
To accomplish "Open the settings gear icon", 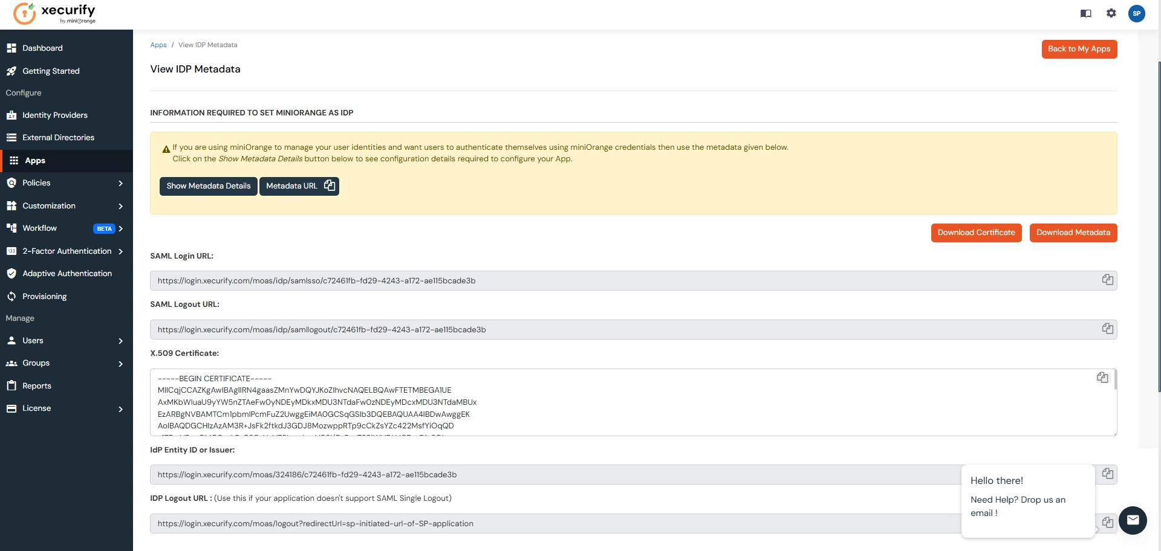I will [x=1111, y=13].
